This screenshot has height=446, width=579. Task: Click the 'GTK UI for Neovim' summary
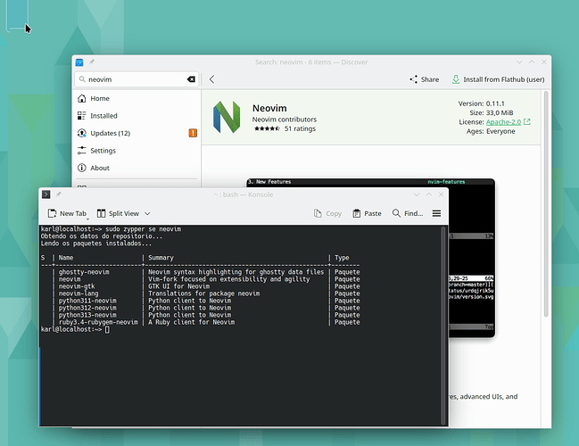point(178,286)
